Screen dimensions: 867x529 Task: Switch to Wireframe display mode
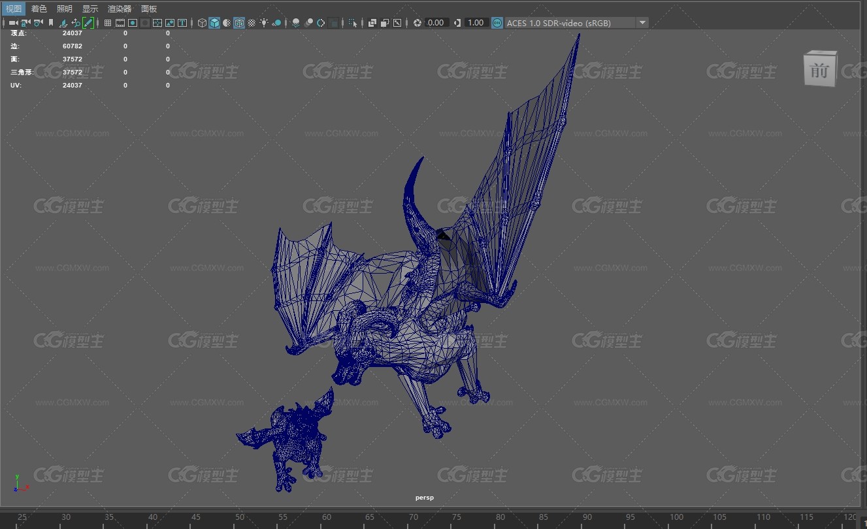pos(202,23)
